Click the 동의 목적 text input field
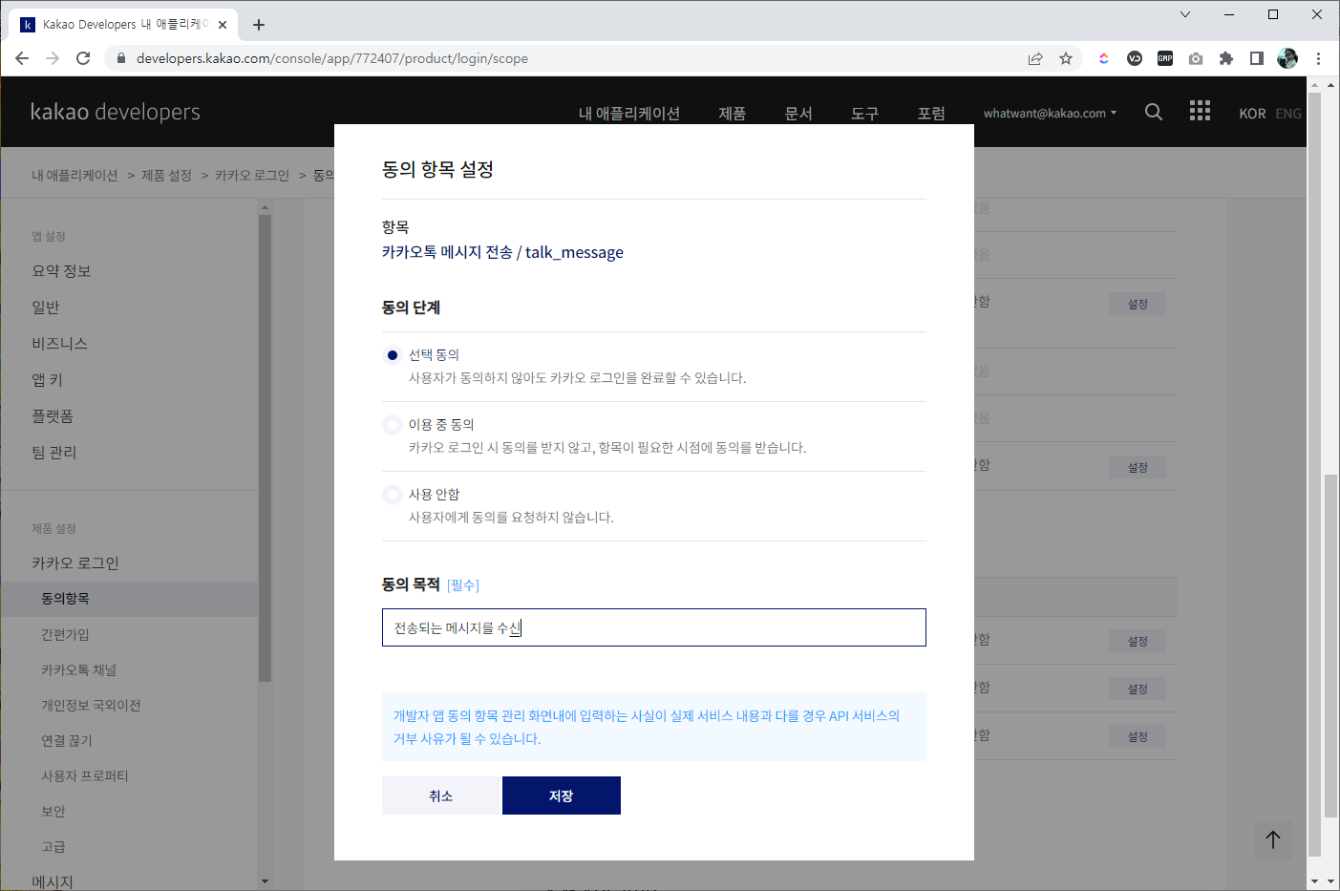Screen dimensions: 1340x891 click(654, 627)
